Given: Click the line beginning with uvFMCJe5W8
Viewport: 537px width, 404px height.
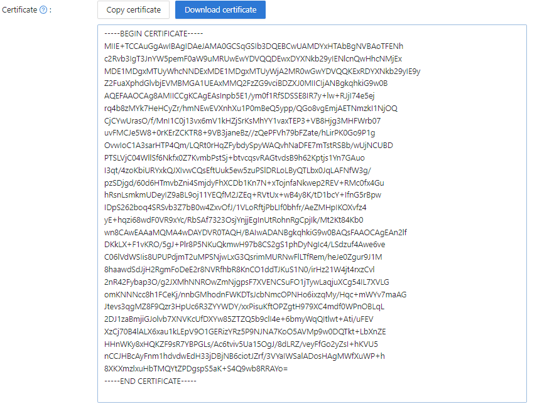Looking at the screenshot, I should (240, 133).
